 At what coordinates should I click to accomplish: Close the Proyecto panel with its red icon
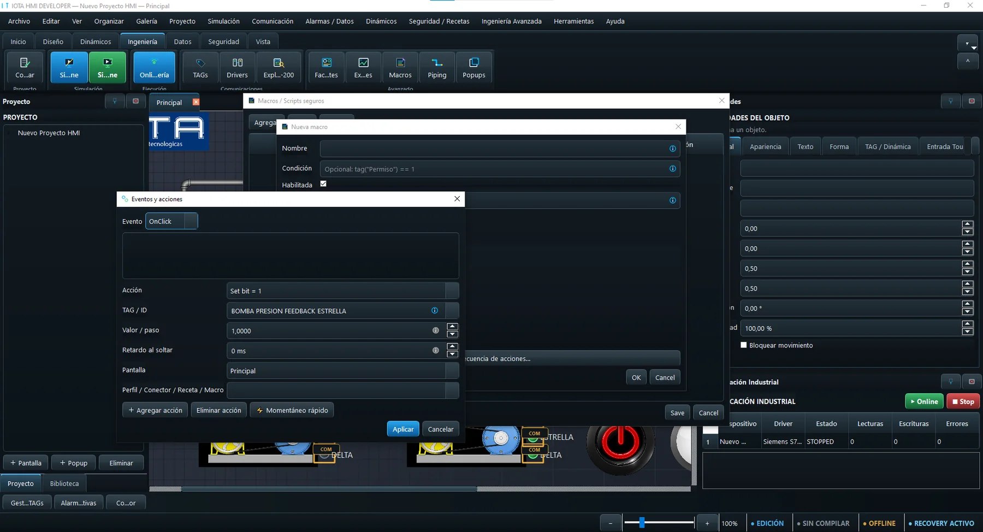click(x=135, y=101)
